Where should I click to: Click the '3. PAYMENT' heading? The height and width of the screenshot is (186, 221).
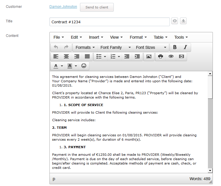click(x=75, y=147)
